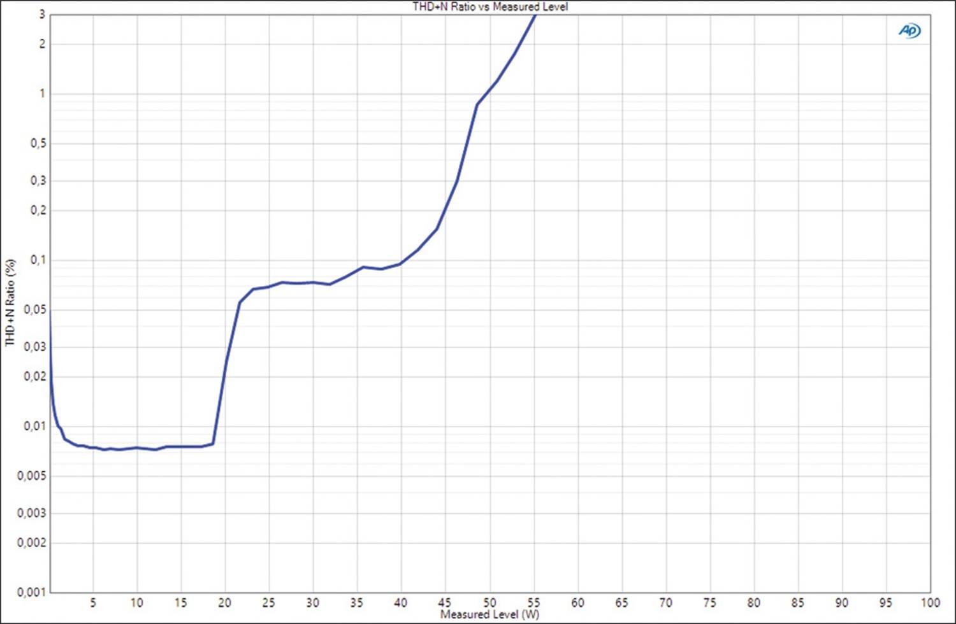Click the AP logo icon
This screenshot has height=624, width=956.
pos(909,31)
